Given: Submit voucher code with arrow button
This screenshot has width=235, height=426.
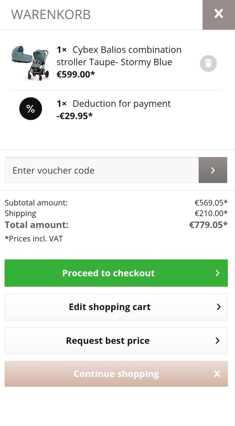Looking at the screenshot, I should [x=213, y=170].
